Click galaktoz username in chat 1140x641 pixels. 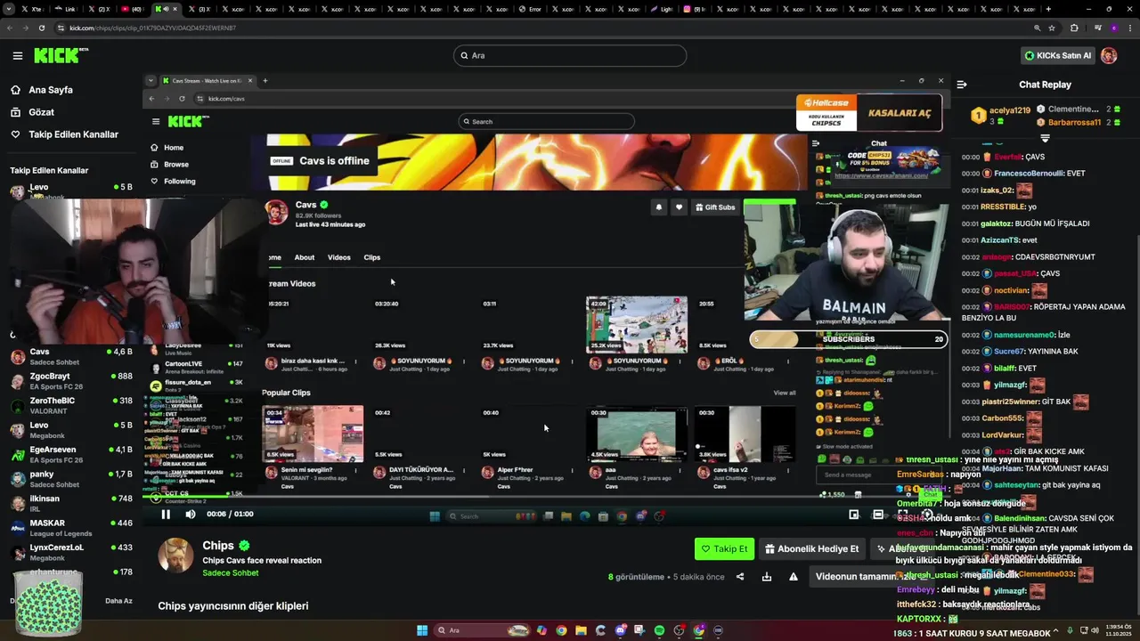point(997,223)
